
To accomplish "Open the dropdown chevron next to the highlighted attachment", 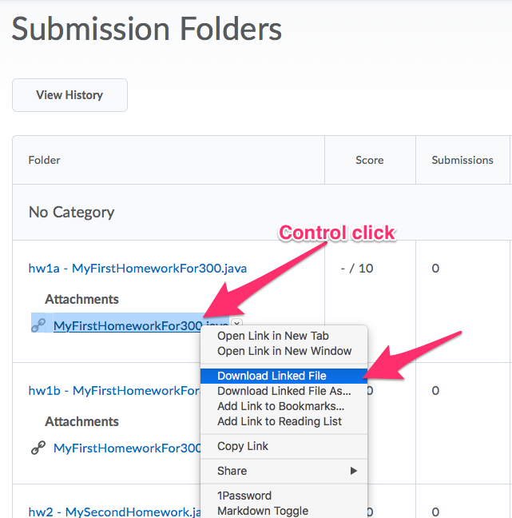I will click(x=236, y=325).
